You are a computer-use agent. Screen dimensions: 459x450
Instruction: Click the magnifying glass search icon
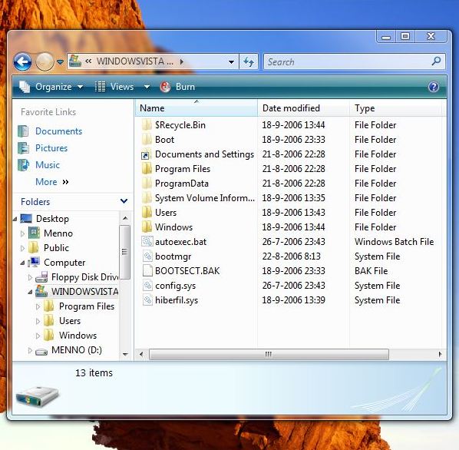tap(436, 61)
